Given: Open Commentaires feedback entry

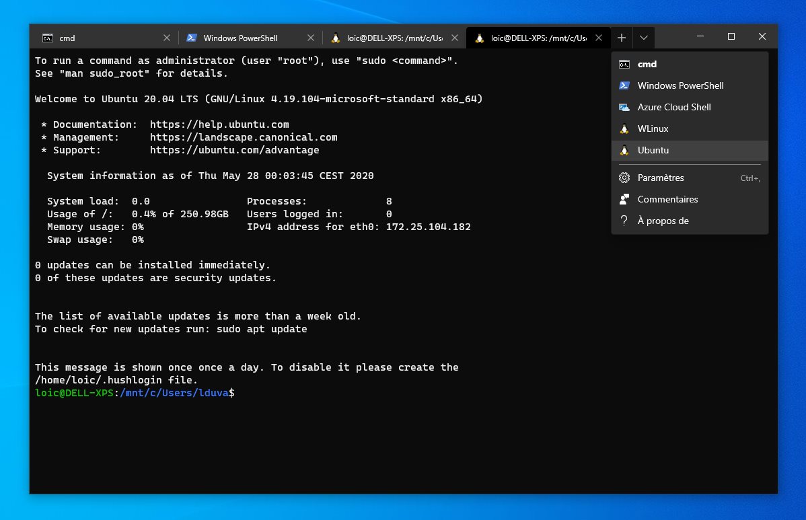Looking at the screenshot, I should 690,199.
